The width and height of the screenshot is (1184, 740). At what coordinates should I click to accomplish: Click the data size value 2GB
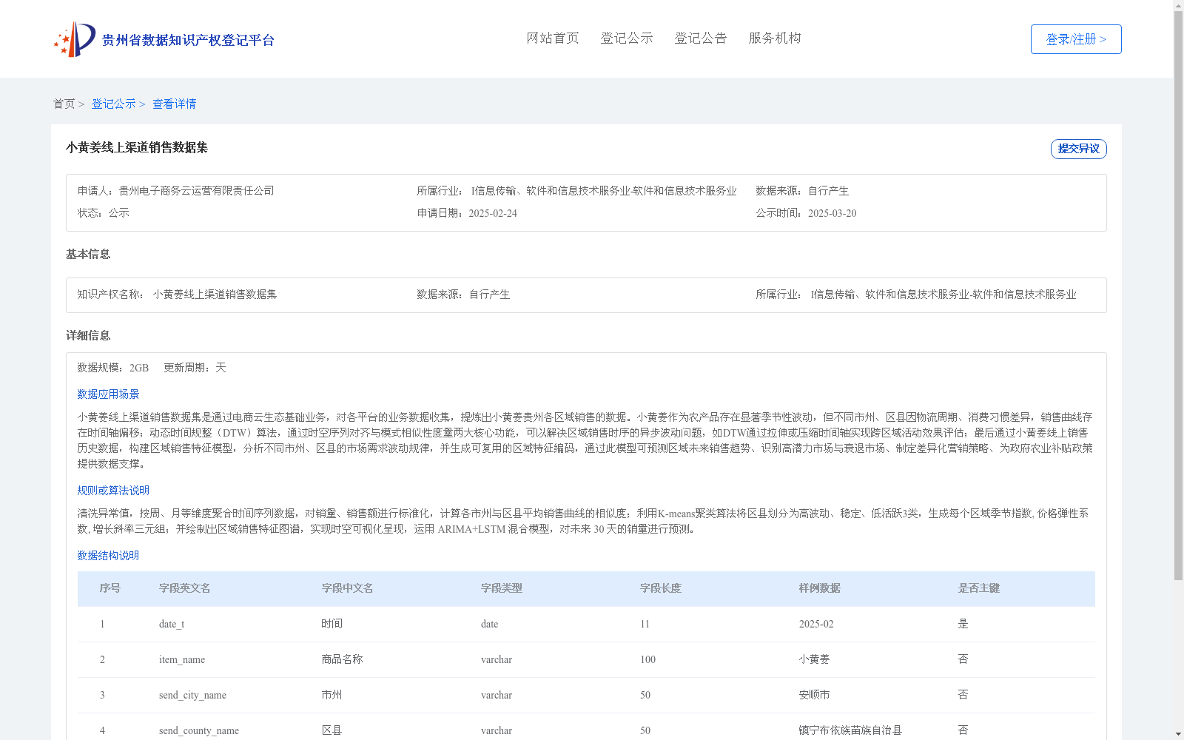click(139, 368)
